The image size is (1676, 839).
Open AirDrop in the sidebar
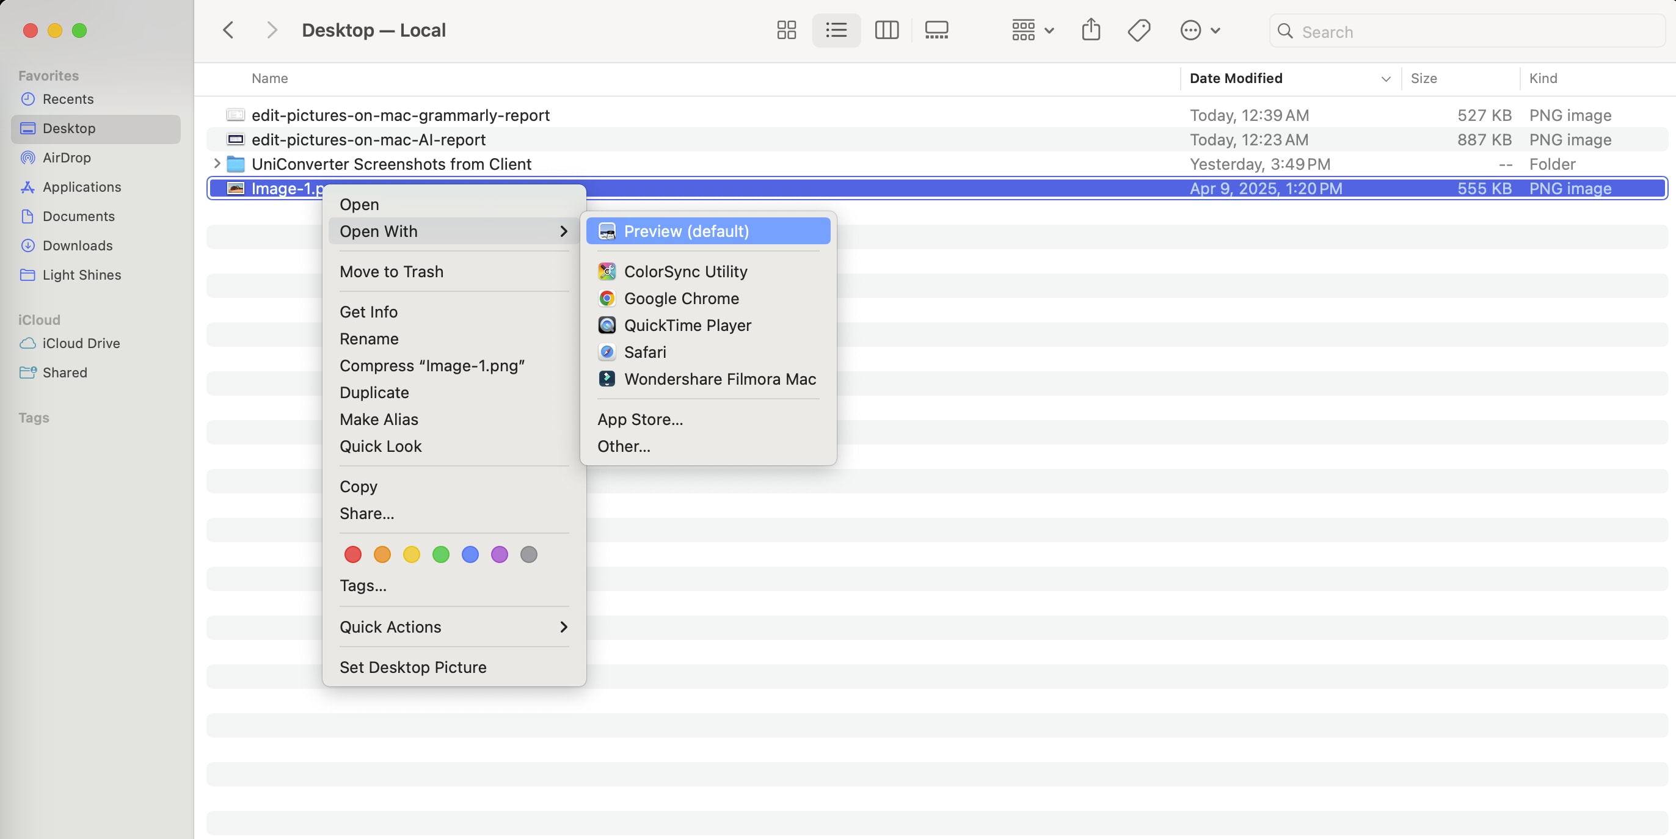tap(67, 158)
